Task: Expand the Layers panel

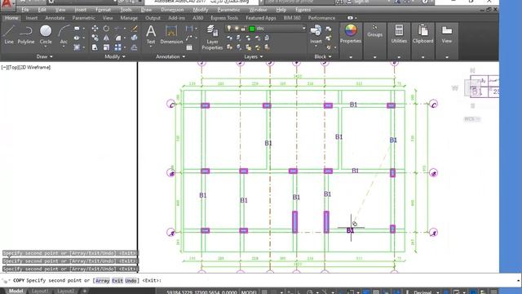Action: coord(254,56)
